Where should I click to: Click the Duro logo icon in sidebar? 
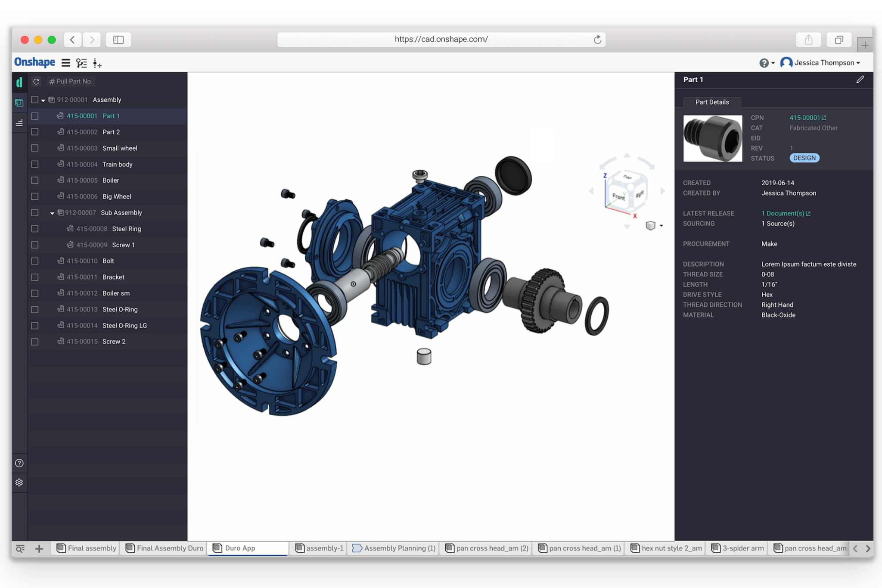[19, 82]
